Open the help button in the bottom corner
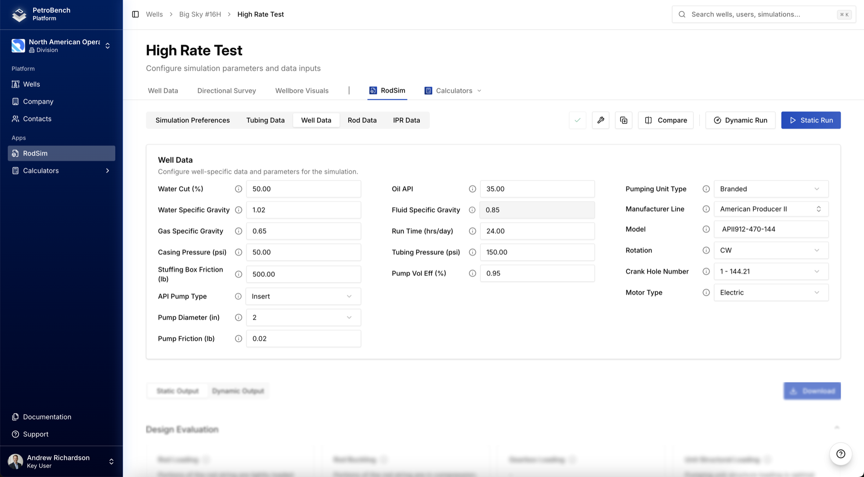Image resolution: width=864 pixels, height=477 pixels. tap(841, 454)
